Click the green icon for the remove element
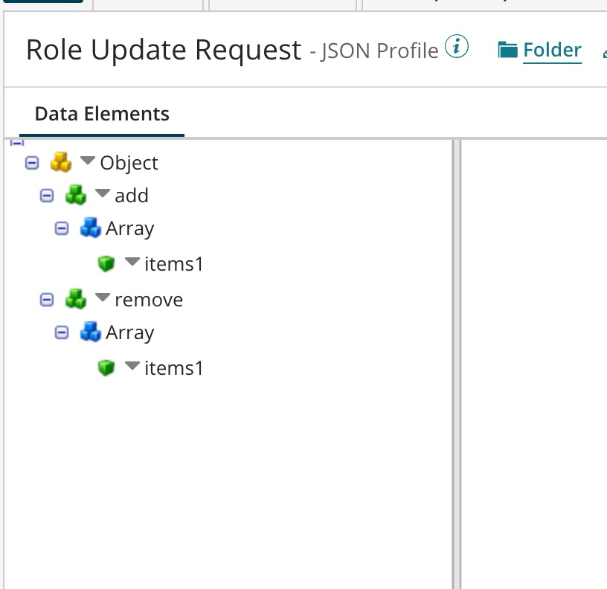Image resolution: width=607 pixels, height=589 pixels. tap(76, 299)
